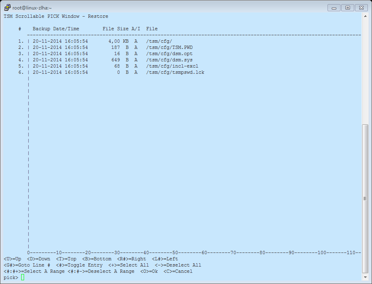The height and width of the screenshot is (284, 372).
Task: Click the <#:#->=Deselect A Range text
Action: [101, 271]
